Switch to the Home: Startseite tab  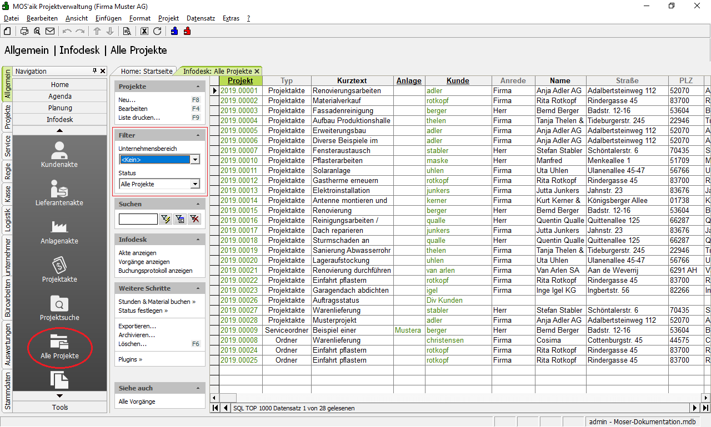pyautogui.click(x=146, y=72)
